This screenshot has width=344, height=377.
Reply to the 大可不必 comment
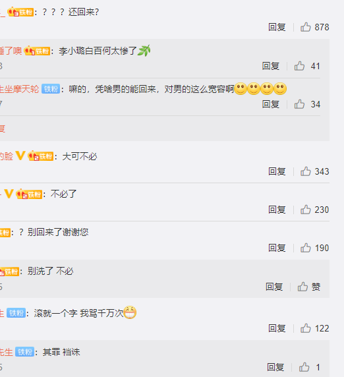click(x=277, y=171)
